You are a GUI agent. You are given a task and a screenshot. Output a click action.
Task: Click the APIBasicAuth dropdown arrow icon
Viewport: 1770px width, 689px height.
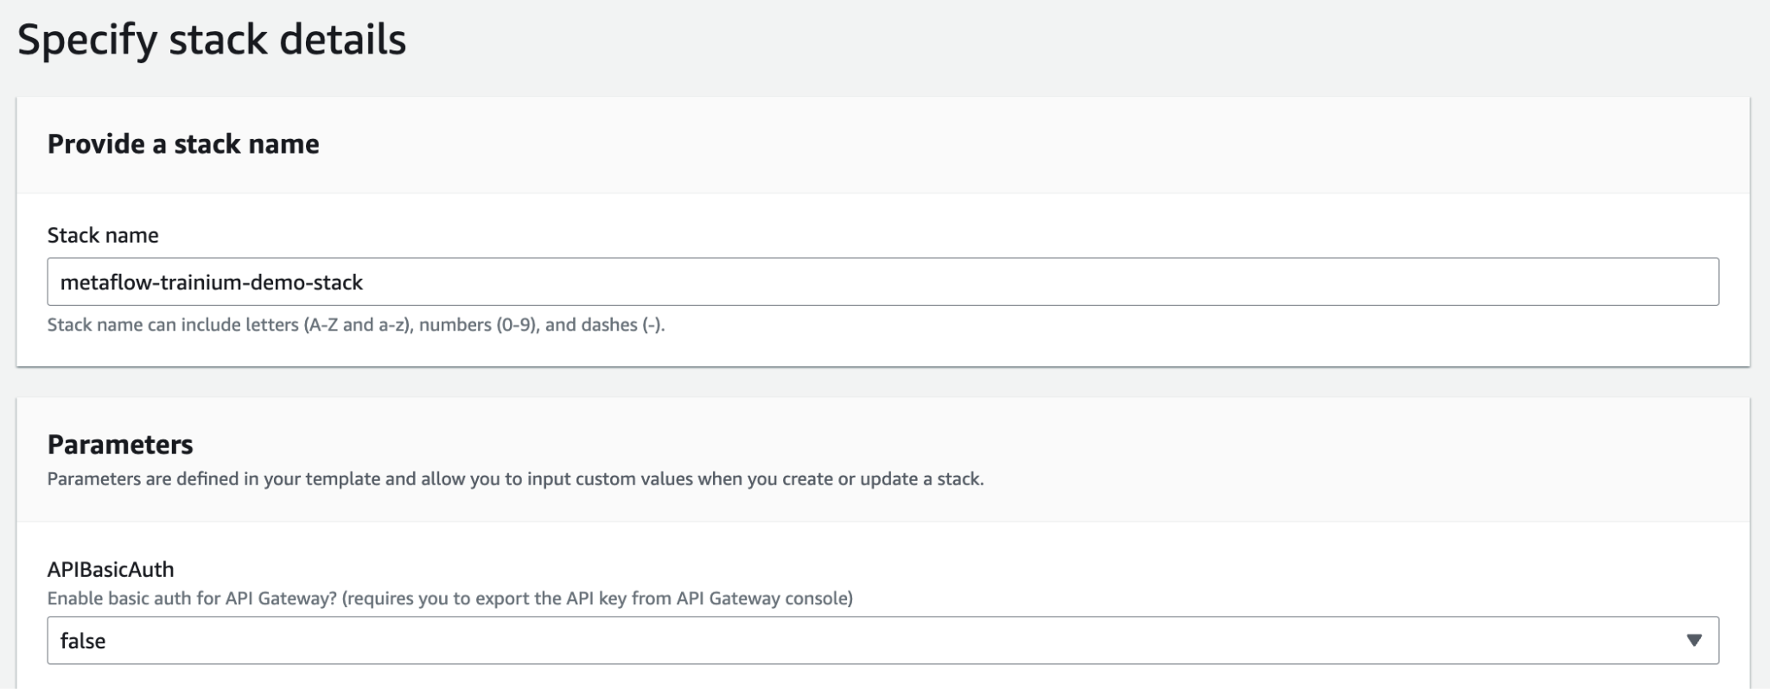pyautogui.click(x=1694, y=641)
